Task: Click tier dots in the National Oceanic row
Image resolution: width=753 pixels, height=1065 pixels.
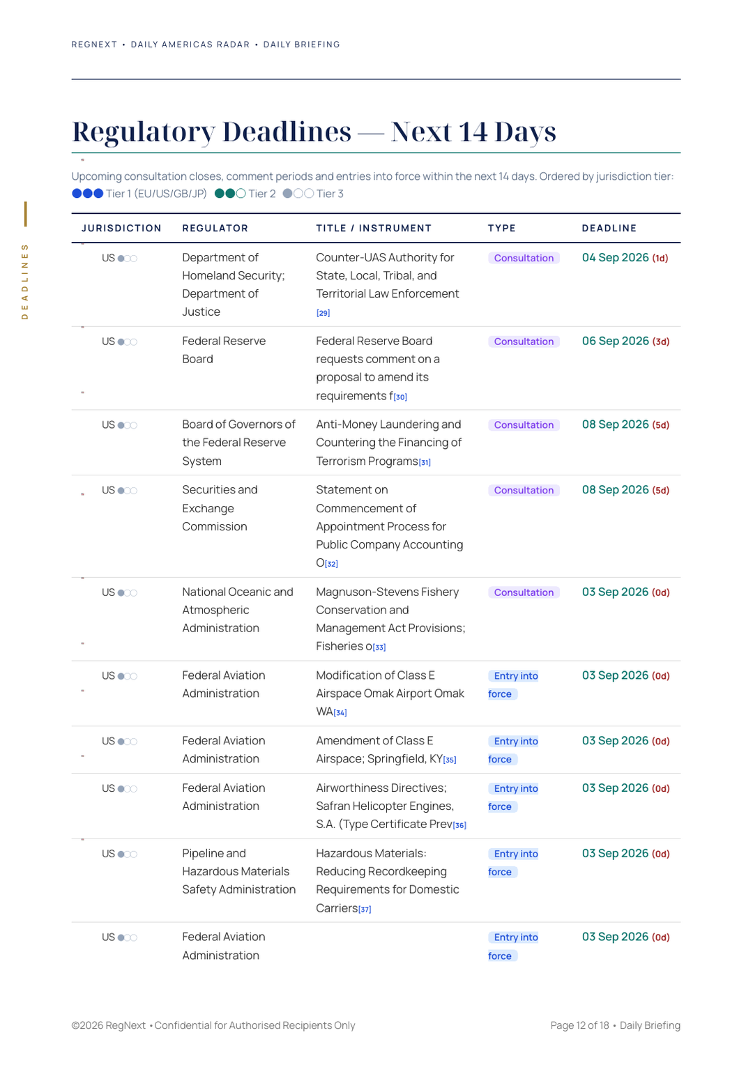Action: point(128,593)
